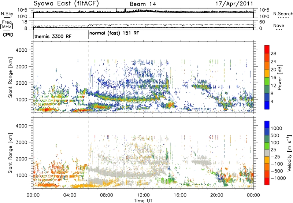Click the '500' Velocity colorbar label
This screenshot has height=203, width=293.
click(274, 135)
